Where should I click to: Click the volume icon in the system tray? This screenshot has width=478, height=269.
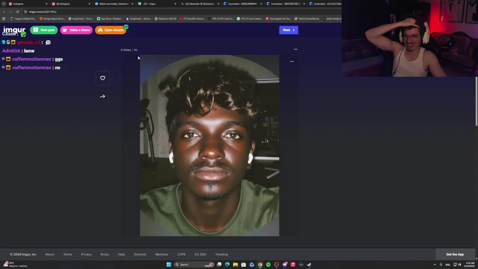point(459,265)
